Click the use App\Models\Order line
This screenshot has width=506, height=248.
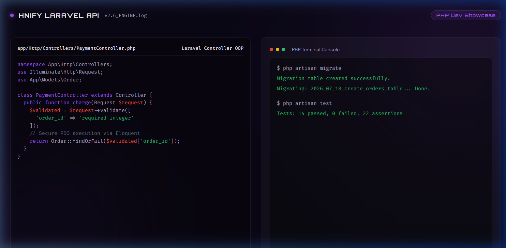tap(49, 80)
